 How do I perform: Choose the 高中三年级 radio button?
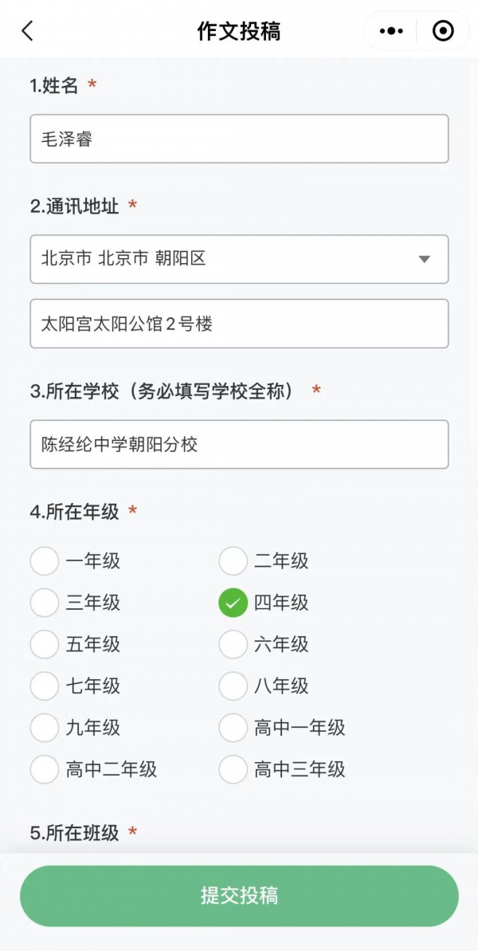[233, 769]
